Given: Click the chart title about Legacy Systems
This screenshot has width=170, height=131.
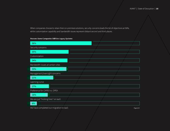Looking at the screenshot, I should tap(51, 38).
